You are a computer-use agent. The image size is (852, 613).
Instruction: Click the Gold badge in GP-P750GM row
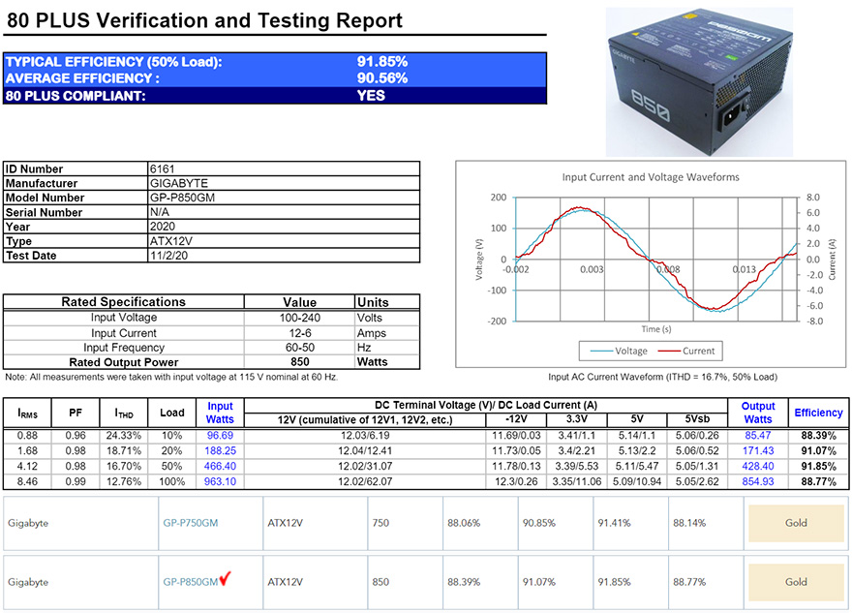pyautogui.click(x=796, y=523)
